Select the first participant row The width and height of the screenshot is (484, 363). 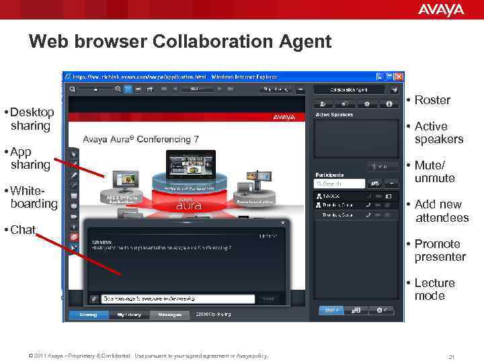(x=356, y=196)
